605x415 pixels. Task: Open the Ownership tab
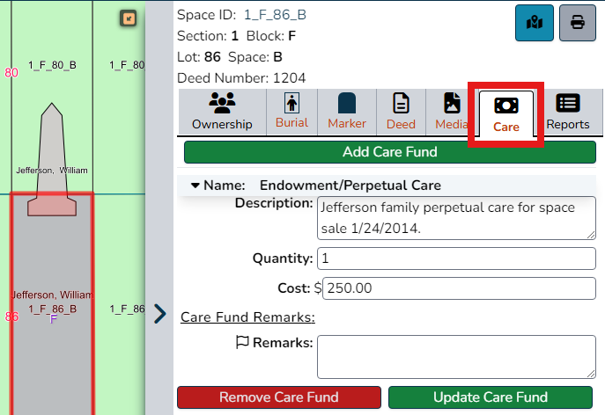(222, 112)
